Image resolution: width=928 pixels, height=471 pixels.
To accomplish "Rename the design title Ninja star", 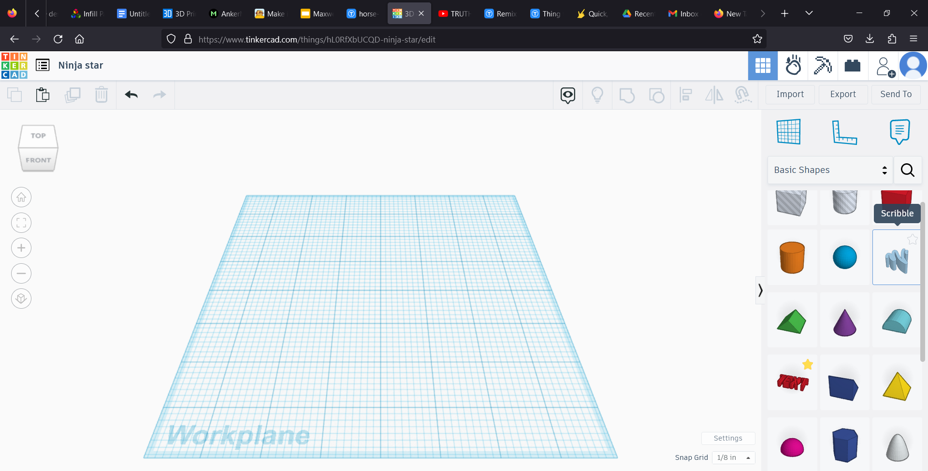I will tap(81, 65).
